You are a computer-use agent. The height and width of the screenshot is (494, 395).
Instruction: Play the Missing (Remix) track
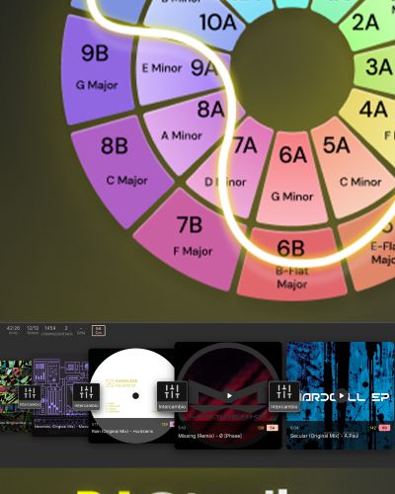pos(229,396)
